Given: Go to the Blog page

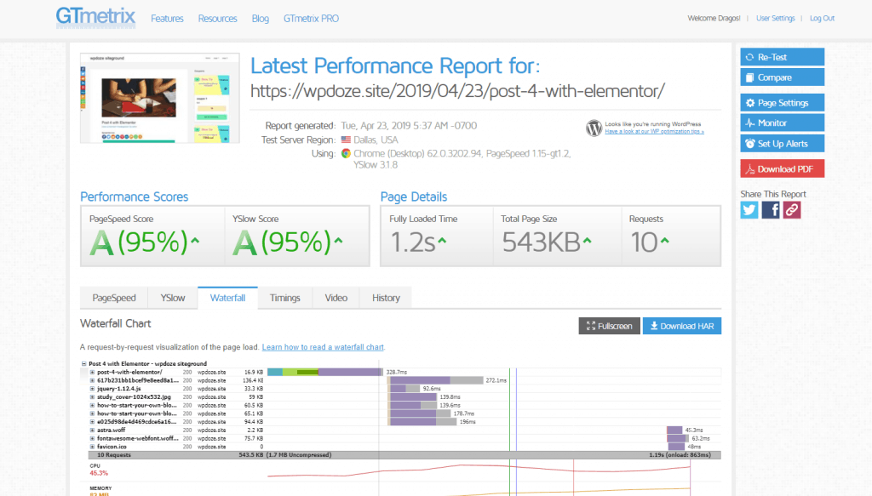Looking at the screenshot, I should tap(261, 19).
